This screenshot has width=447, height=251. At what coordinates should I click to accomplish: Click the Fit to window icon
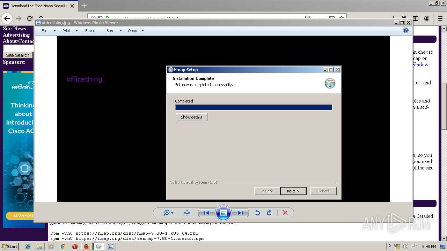187,213
